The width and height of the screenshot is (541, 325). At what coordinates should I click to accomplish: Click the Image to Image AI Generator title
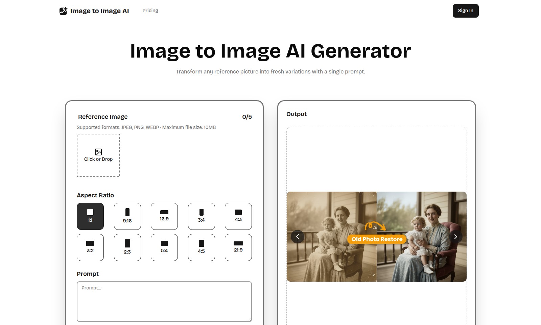click(x=270, y=51)
